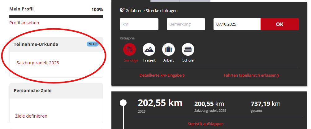The height and width of the screenshot is (129, 311).
Task: Open Detaillierte km-Eingabe
Action: click(x=162, y=75)
